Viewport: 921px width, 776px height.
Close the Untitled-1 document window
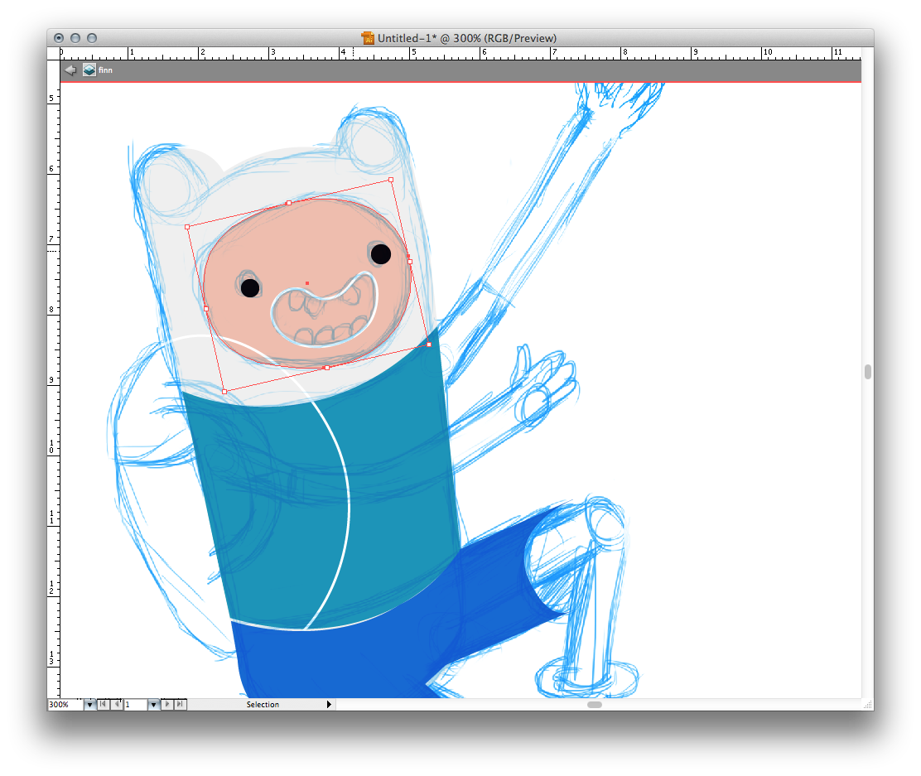pos(59,38)
